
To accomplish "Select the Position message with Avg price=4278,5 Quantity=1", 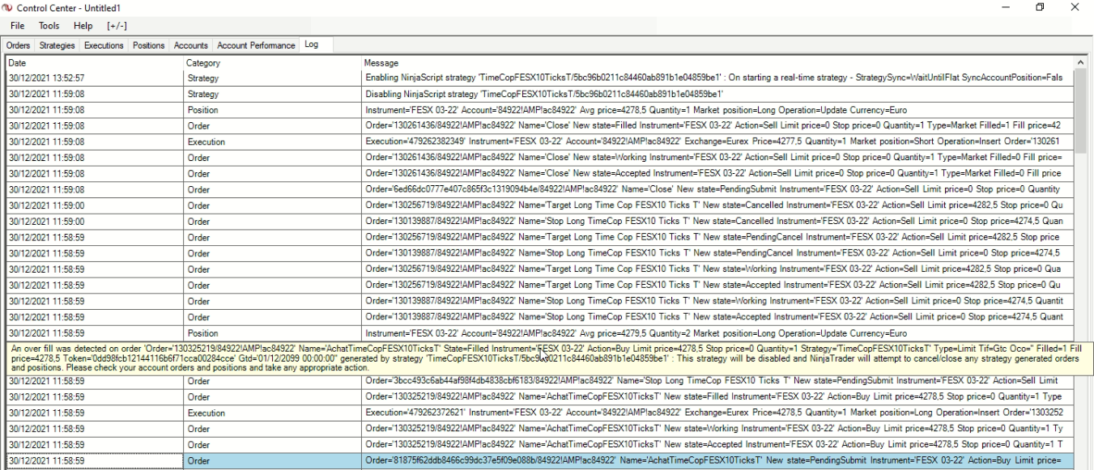I will click(718, 109).
